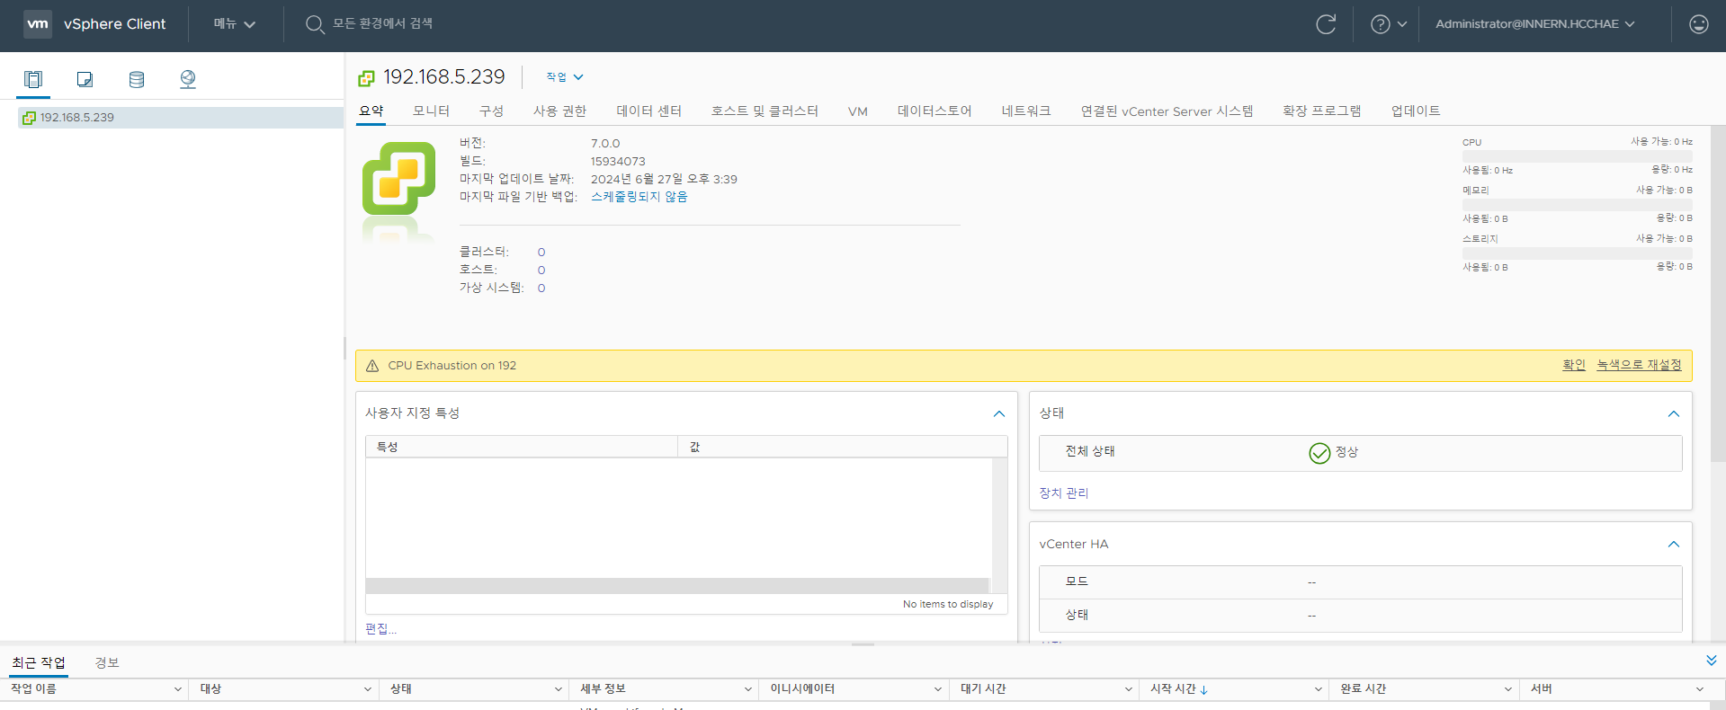Switch to the VM tab

[x=857, y=111]
